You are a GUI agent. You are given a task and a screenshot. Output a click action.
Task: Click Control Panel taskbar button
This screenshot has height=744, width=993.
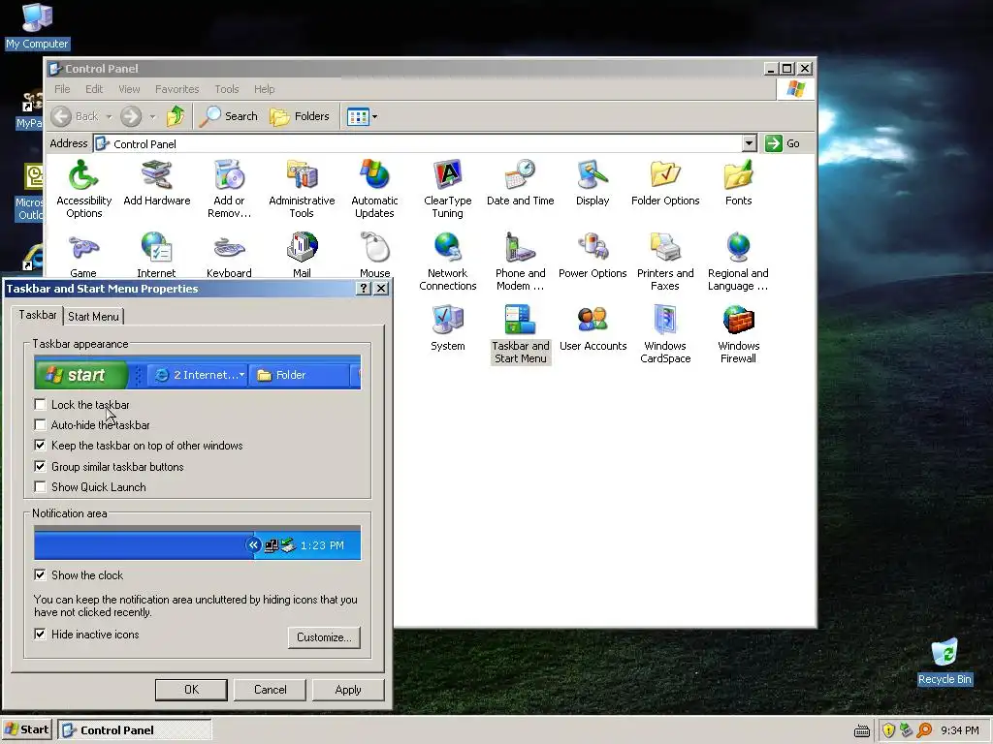135,729
